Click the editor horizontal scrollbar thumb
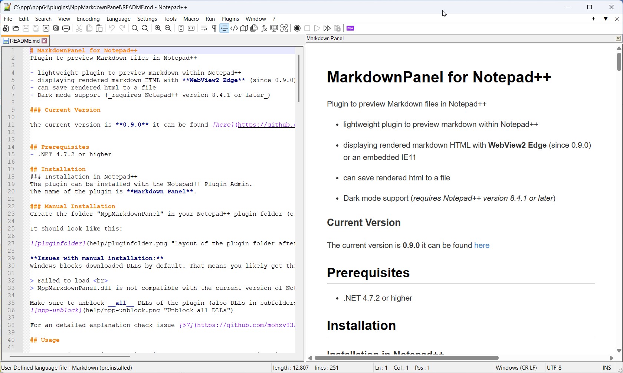The height and width of the screenshot is (373, 623). tap(70, 356)
